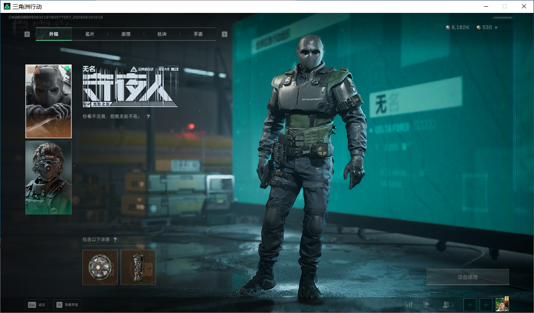Click the 8,162K currency balance
This screenshot has width=534, height=313.
[x=457, y=27]
